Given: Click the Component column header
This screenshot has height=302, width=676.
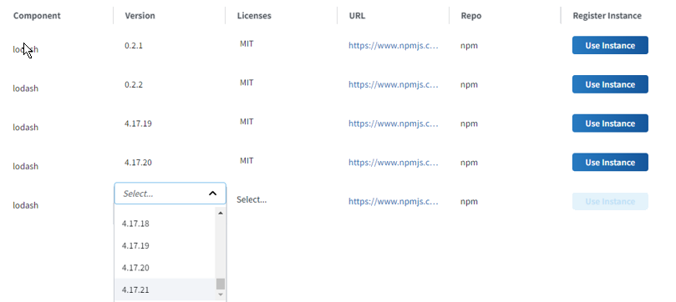Looking at the screenshot, I should 37,16.
